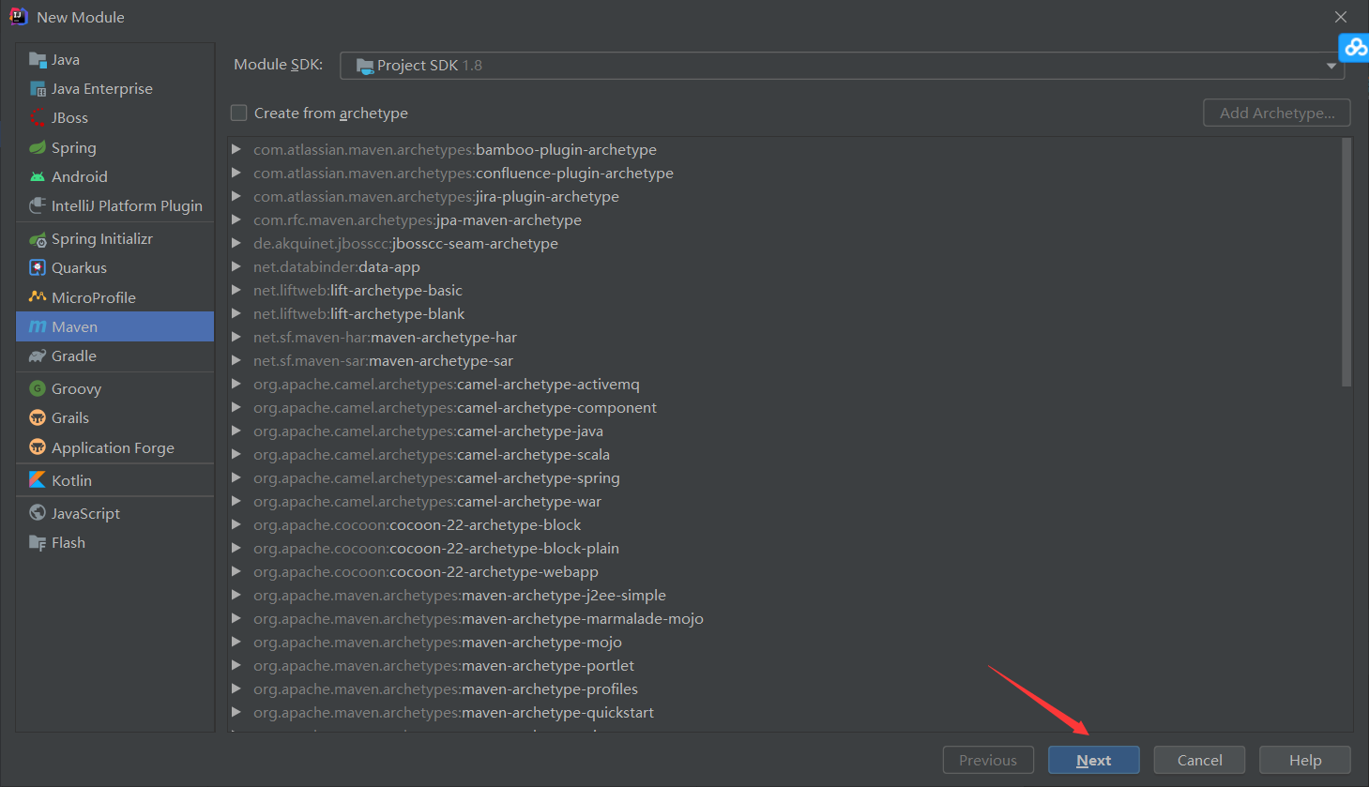Click the Next button
Image resolution: width=1369 pixels, height=787 pixels.
(1094, 760)
